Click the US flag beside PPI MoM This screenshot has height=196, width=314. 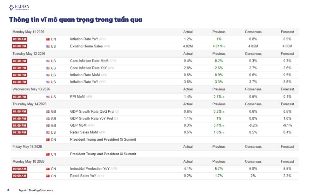click(48, 97)
